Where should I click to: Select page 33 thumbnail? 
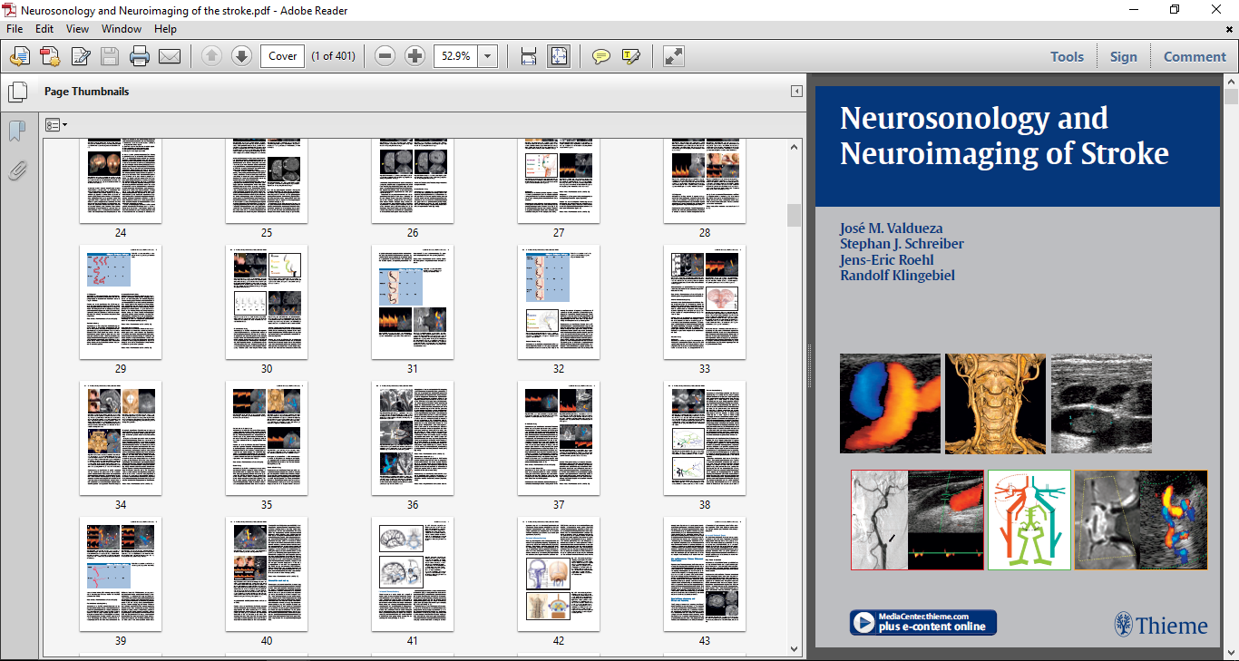[705, 302]
